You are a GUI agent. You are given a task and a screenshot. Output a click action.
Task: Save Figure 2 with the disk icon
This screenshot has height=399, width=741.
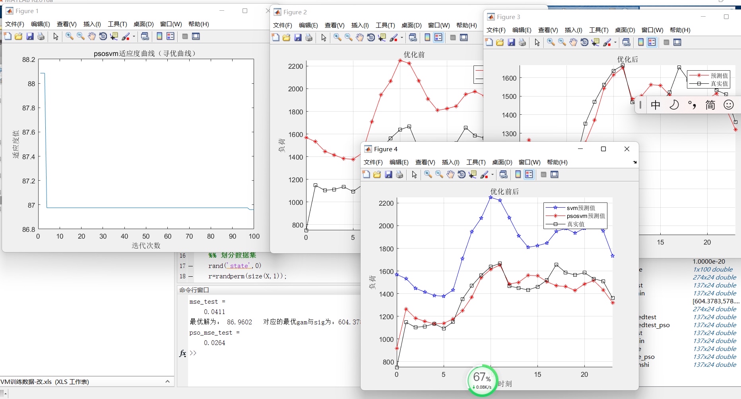(298, 38)
